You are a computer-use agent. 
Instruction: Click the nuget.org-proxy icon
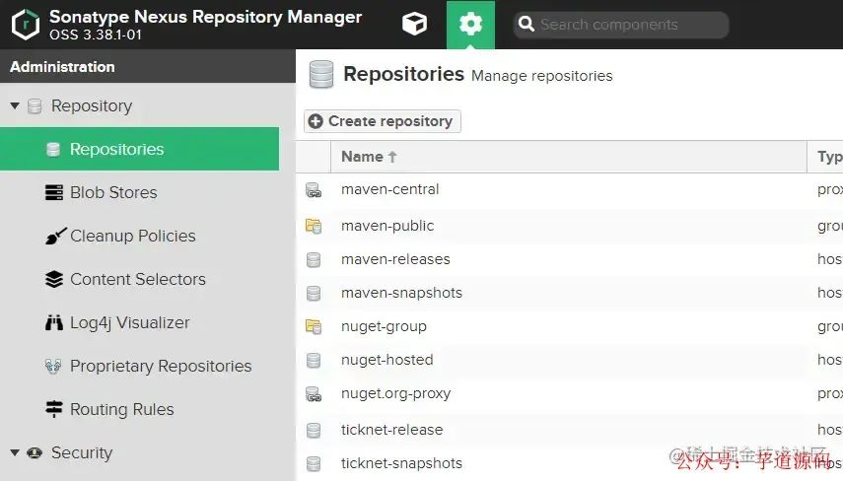click(x=314, y=394)
